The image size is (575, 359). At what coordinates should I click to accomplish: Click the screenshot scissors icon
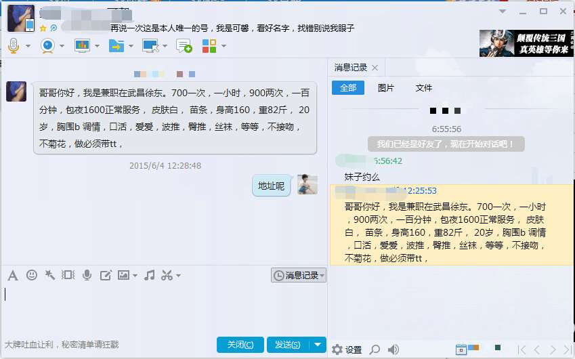point(167,275)
